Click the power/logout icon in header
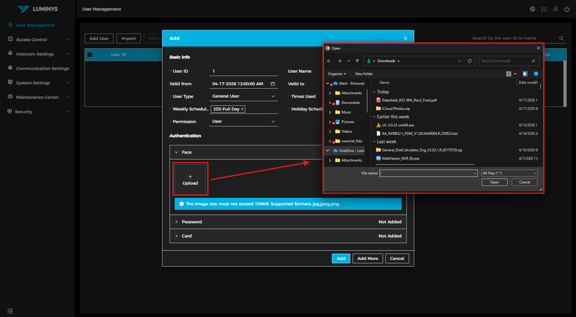This screenshot has height=317, width=576. point(567,9)
